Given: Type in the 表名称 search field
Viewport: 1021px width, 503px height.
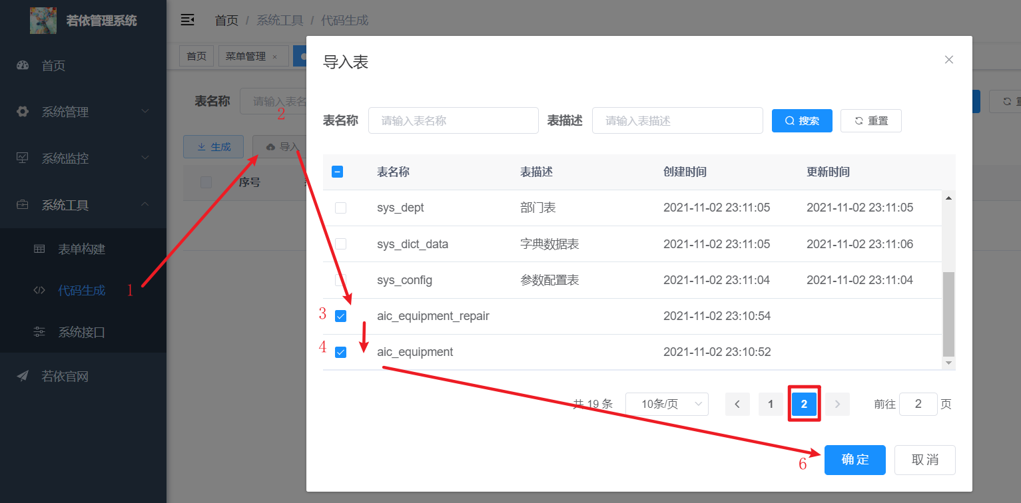Looking at the screenshot, I should (x=454, y=120).
